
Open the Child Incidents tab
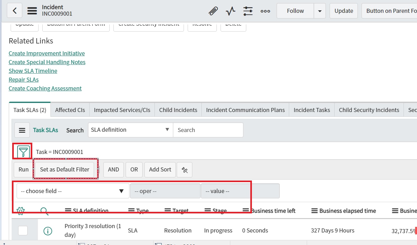point(178,110)
